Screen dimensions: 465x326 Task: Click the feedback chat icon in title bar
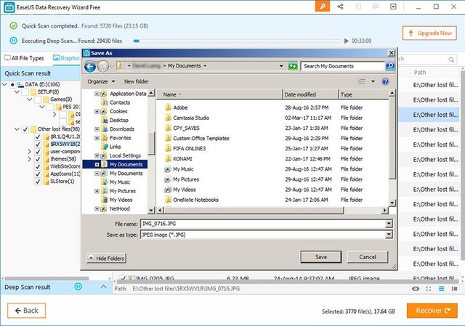pyautogui.click(x=376, y=7)
